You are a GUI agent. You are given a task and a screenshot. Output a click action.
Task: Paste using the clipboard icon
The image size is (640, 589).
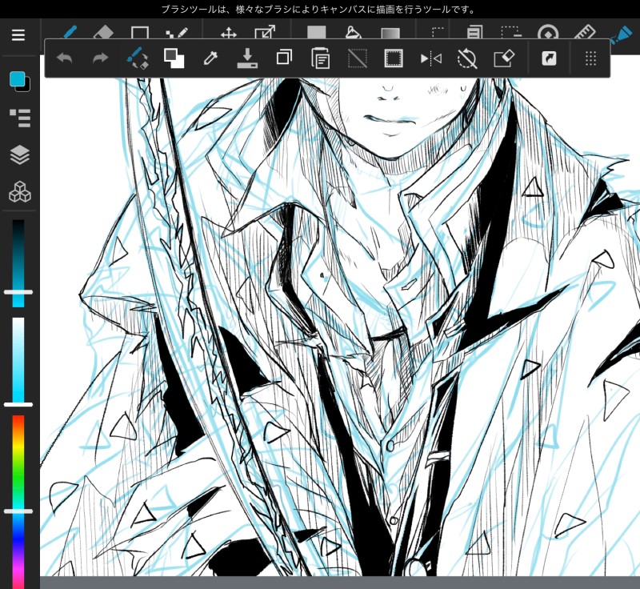pyautogui.click(x=321, y=58)
